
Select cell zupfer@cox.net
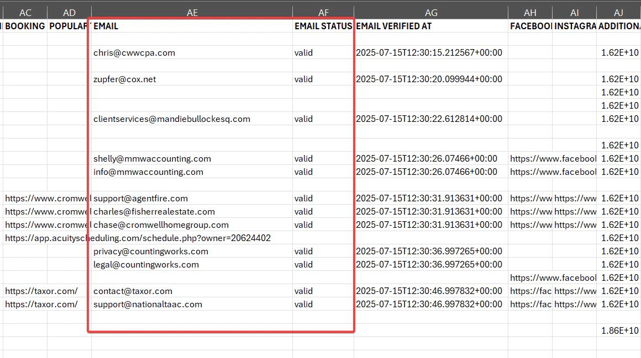click(x=192, y=79)
